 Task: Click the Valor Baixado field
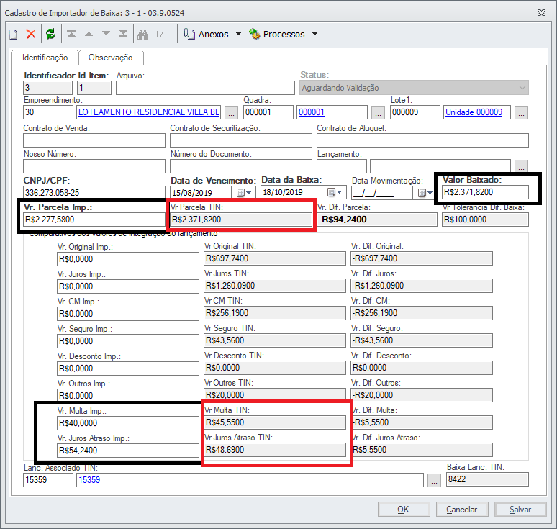point(485,192)
